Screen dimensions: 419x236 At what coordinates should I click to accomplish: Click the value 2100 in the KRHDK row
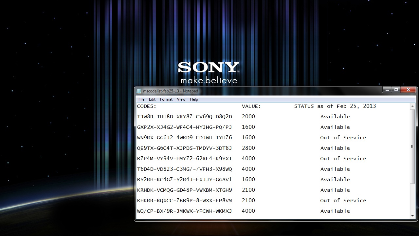248,190
